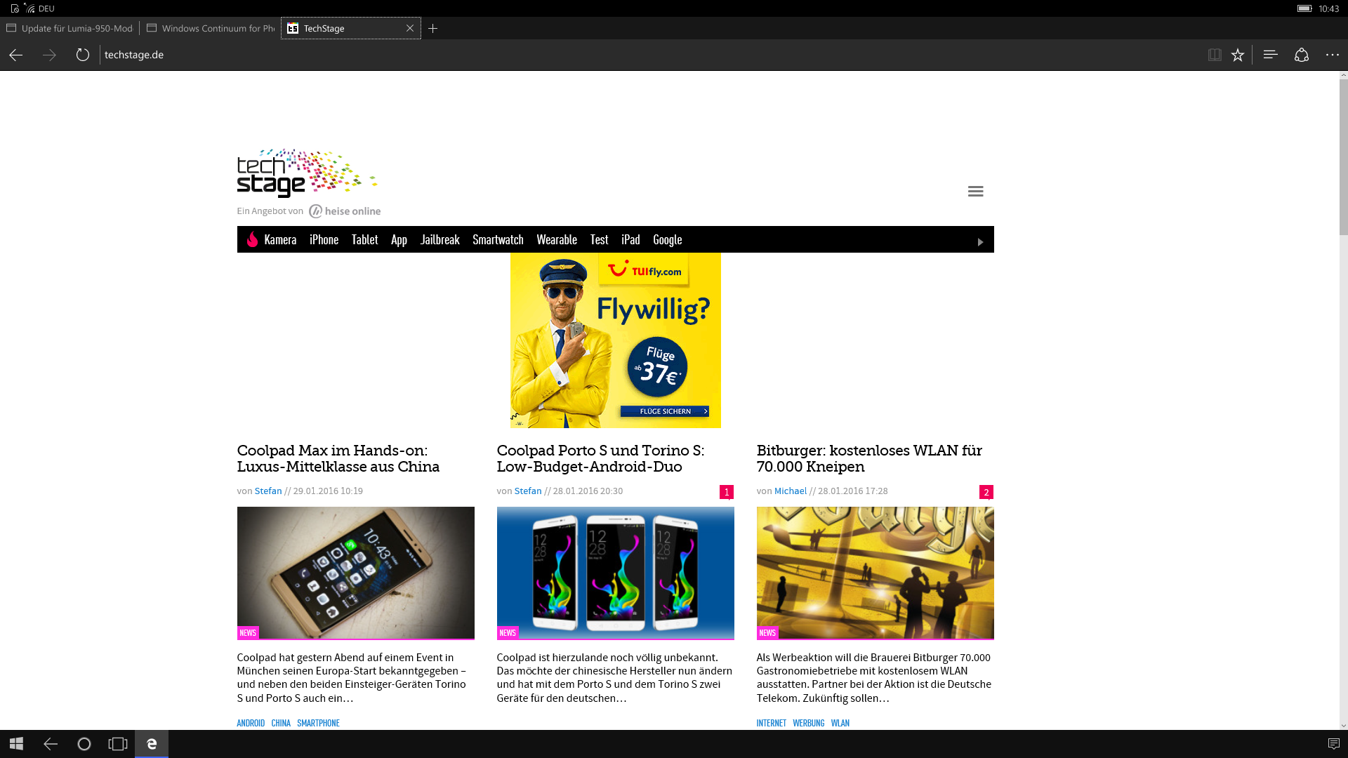1348x758 pixels.
Task: Open the TechStage hamburger menu
Action: [975, 191]
